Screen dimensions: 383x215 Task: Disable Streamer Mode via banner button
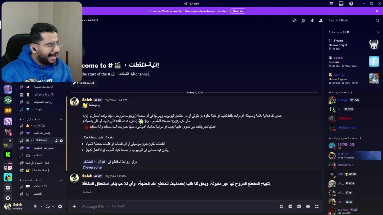coord(238,11)
